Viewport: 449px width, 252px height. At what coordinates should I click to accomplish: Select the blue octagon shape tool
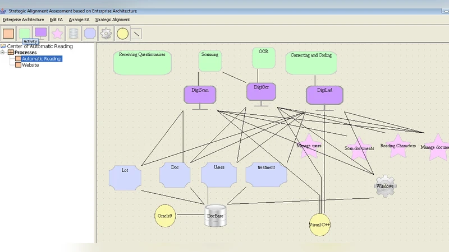tap(90, 34)
